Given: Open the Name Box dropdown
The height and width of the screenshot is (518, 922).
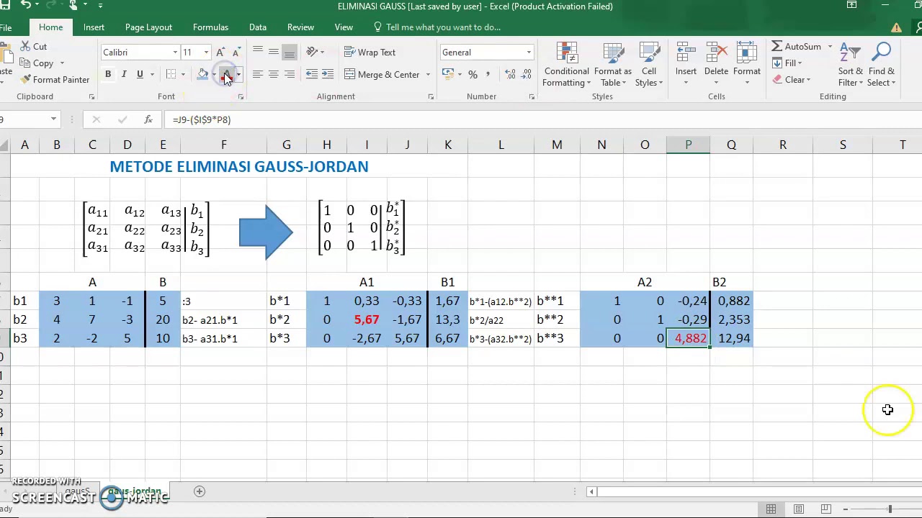Looking at the screenshot, I should click(53, 119).
